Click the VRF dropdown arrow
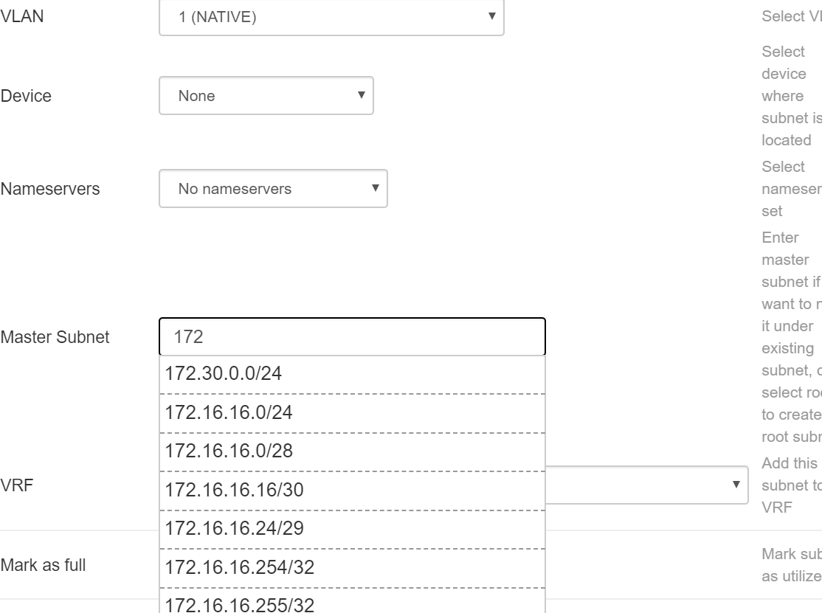The height and width of the screenshot is (613, 822). pyautogui.click(x=736, y=485)
